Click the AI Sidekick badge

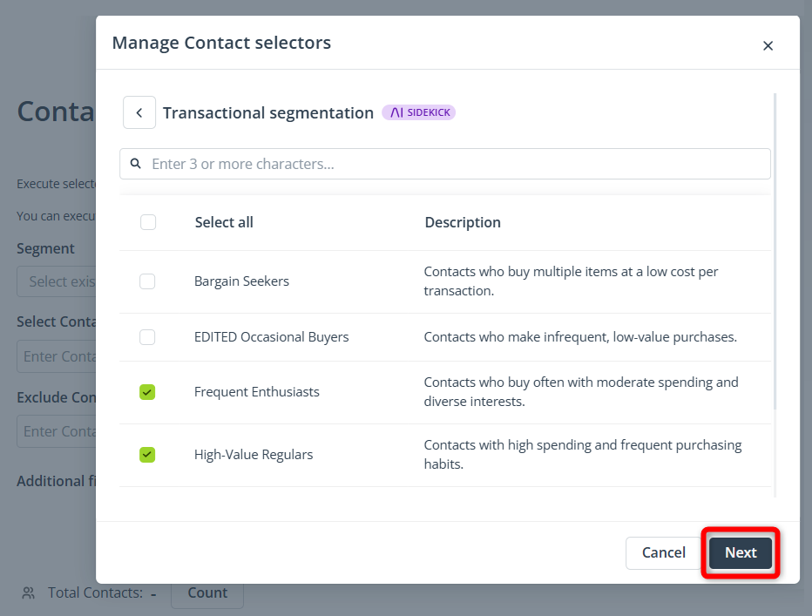click(x=418, y=112)
